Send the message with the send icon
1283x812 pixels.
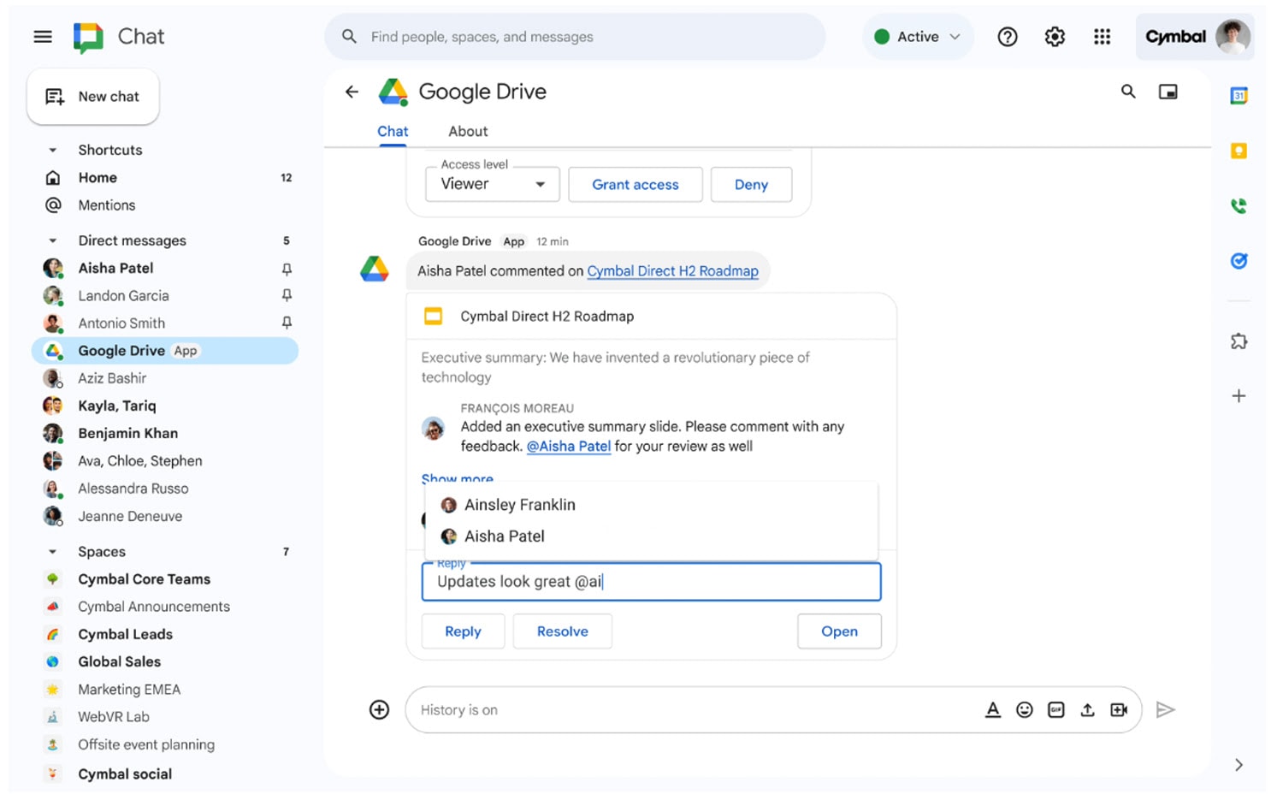1167,709
